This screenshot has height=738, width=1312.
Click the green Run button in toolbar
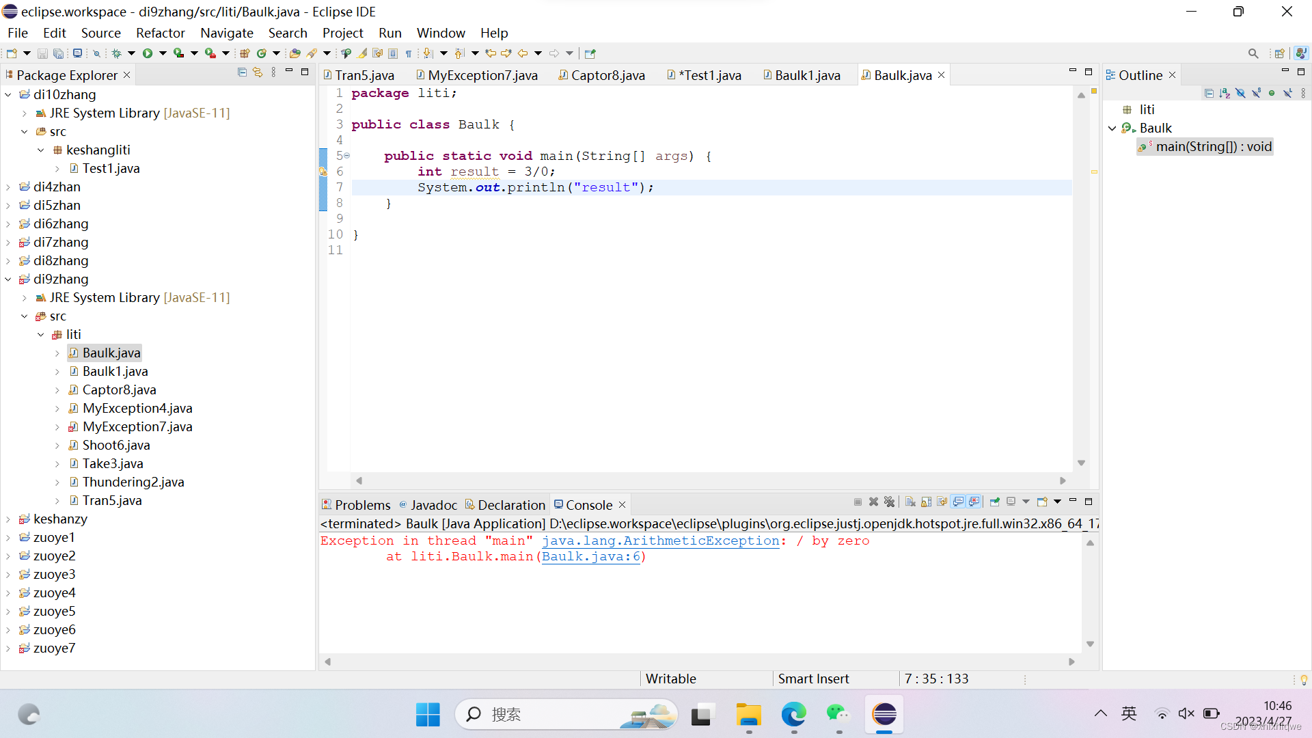pos(148,53)
